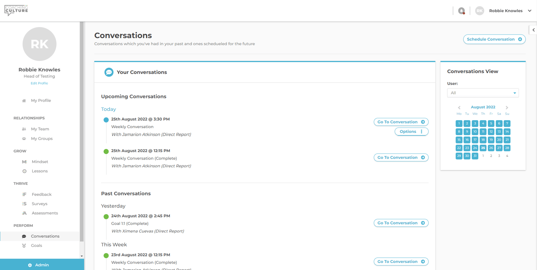
Task: Click the Assessments A icon
Action: [24, 213]
